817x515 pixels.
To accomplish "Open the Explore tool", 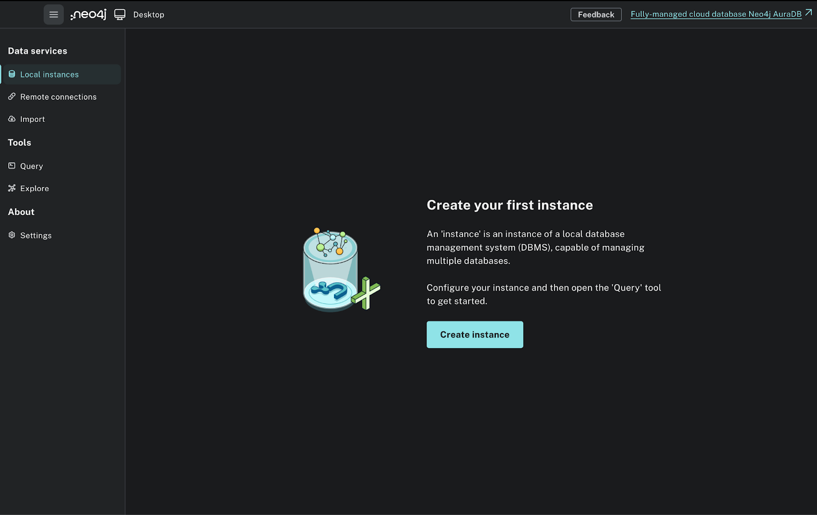I will click(61, 189).
